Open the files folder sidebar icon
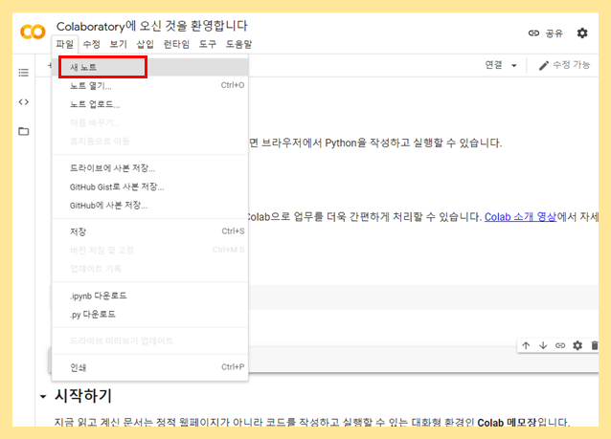 coord(23,131)
